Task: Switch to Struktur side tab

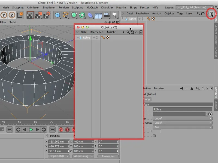Action: pos(216,52)
